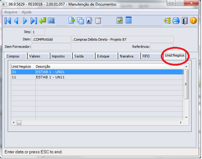
Task: Open the blue calendar grid icon
Action: coord(129,20)
